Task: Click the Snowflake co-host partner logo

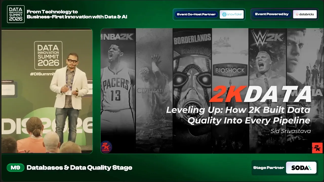Action: pos(232,14)
